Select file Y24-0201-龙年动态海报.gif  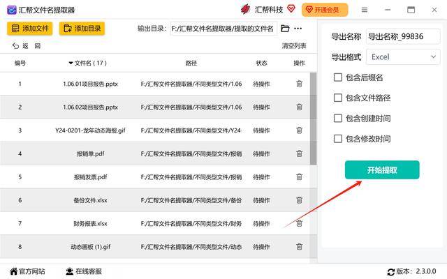(x=90, y=130)
